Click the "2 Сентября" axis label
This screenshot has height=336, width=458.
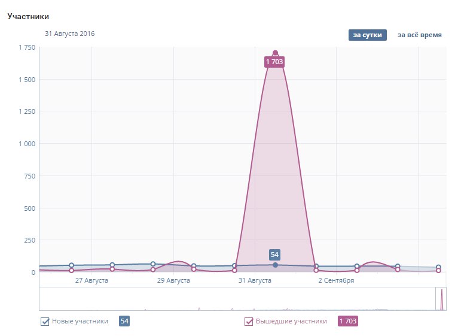click(x=336, y=280)
